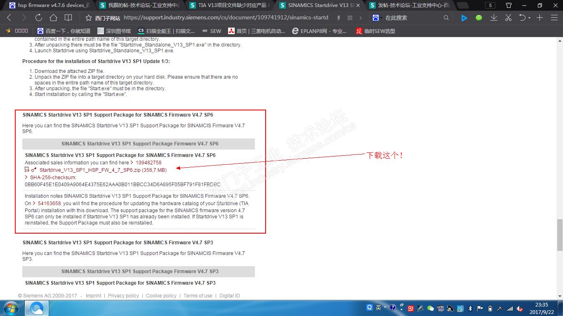Viewport: 563px width, 316px height.
Task: Open the Imprint footer link
Action: 94,296
